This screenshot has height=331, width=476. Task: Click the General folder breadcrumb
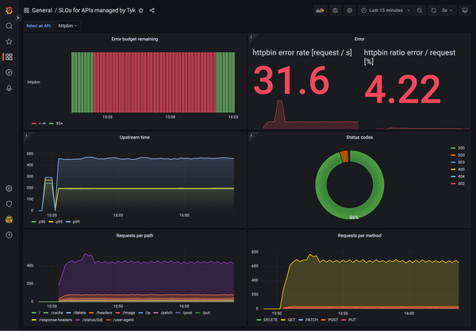42,10
